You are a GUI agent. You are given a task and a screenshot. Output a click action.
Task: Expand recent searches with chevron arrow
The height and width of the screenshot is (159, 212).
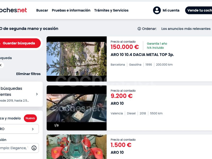37,94
